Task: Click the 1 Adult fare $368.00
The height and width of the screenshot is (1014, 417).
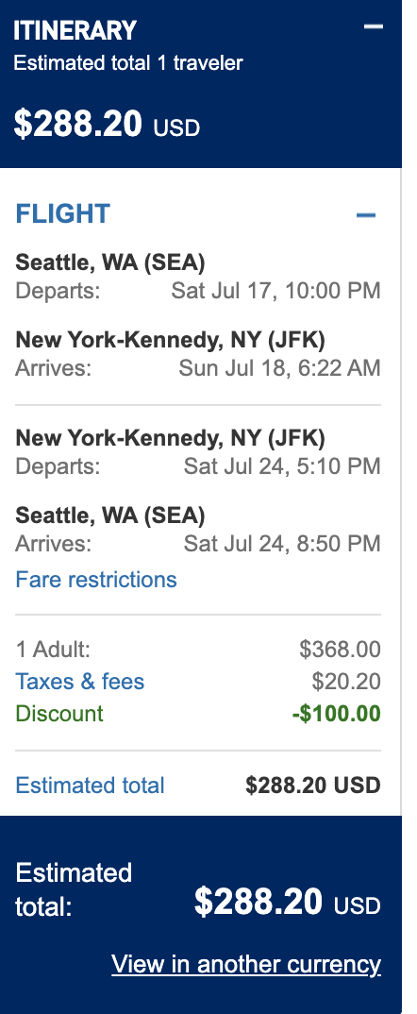Action: coord(340,650)
